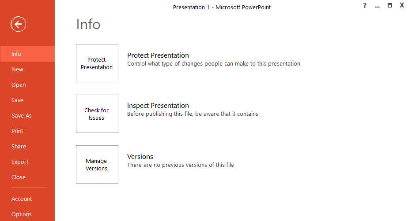The image size is (408, 221).
Task: Open the Manage Versions dropdown
Action: click(x=97, y=164)
